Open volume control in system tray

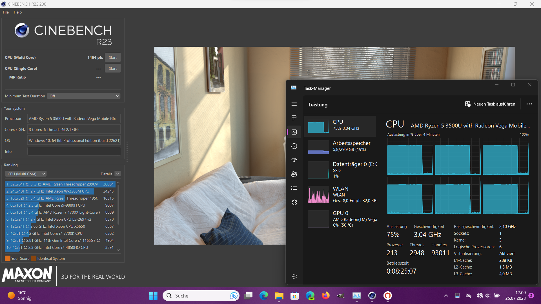(488, 296)
